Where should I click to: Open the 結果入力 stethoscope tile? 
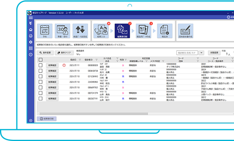coord(101,31)
